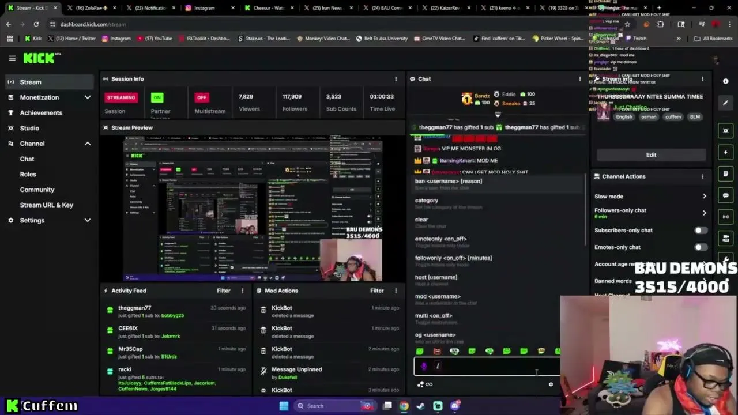738x415 pixels.
Task: Open Activity Feed Filter dropdown
Action: click(x=223, y=290)
